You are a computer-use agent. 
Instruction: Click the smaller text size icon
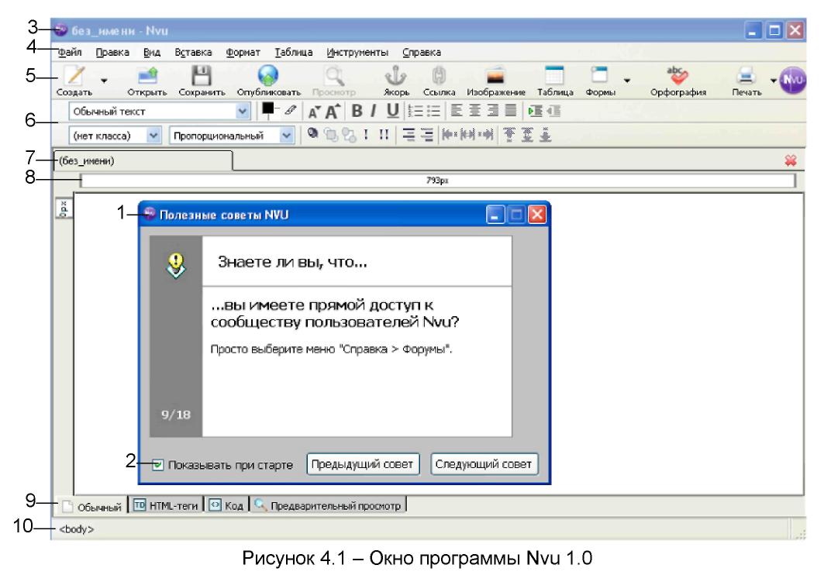click(314, 112)
